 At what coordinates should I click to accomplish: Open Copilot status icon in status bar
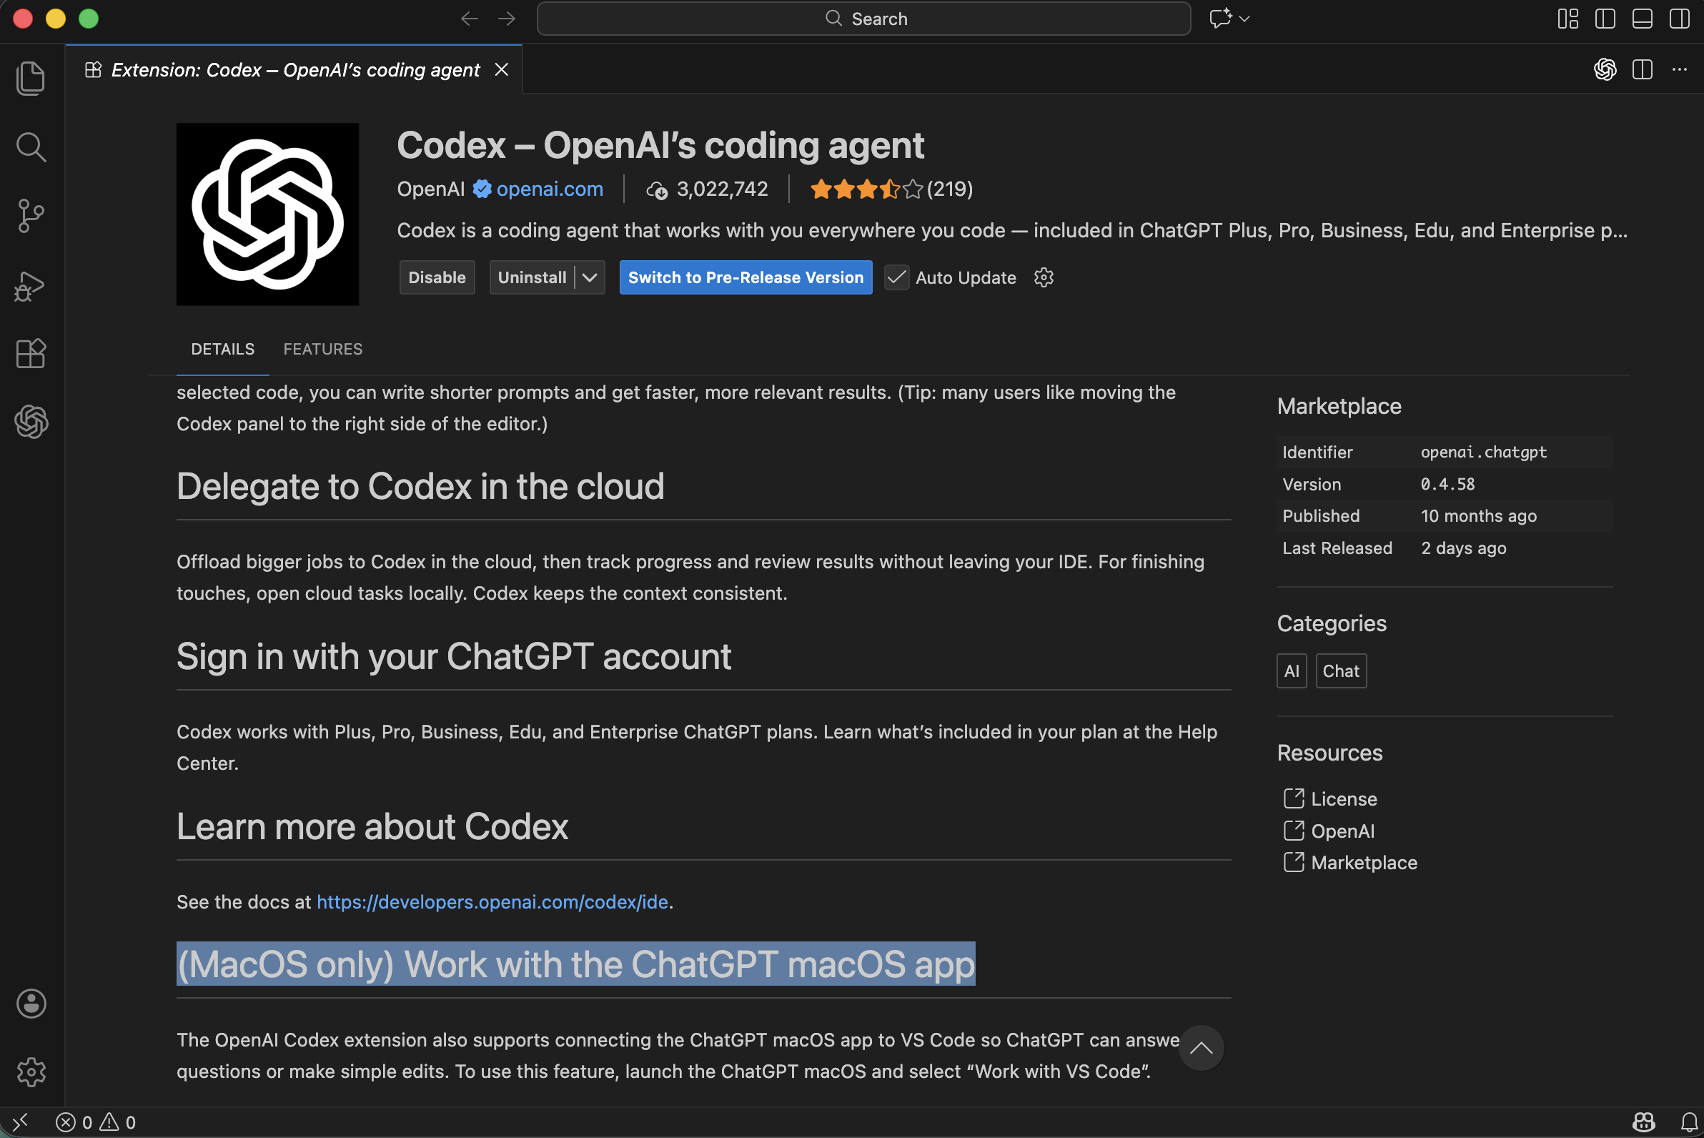1644,1122
